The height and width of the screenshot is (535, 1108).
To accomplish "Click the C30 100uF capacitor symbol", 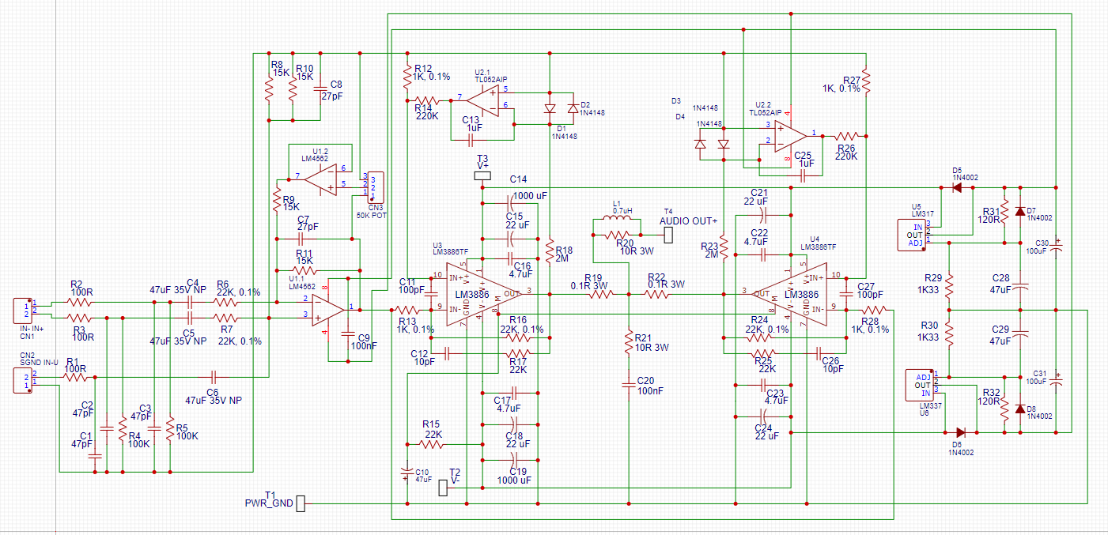I will pyautogui.click(x=1058, y=247).
